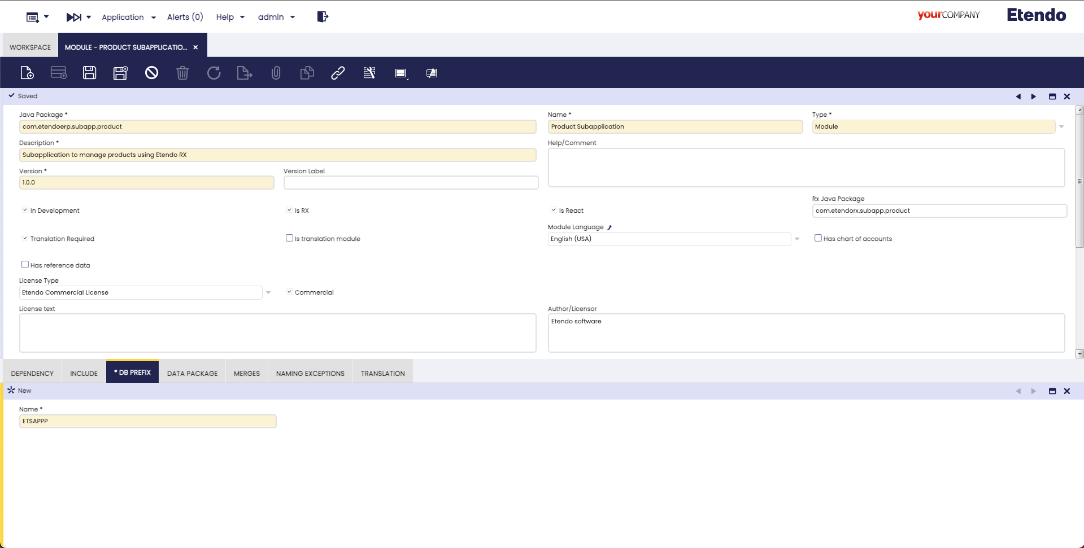Close the module header form

pyautogui.click(x=1067, y=97)
